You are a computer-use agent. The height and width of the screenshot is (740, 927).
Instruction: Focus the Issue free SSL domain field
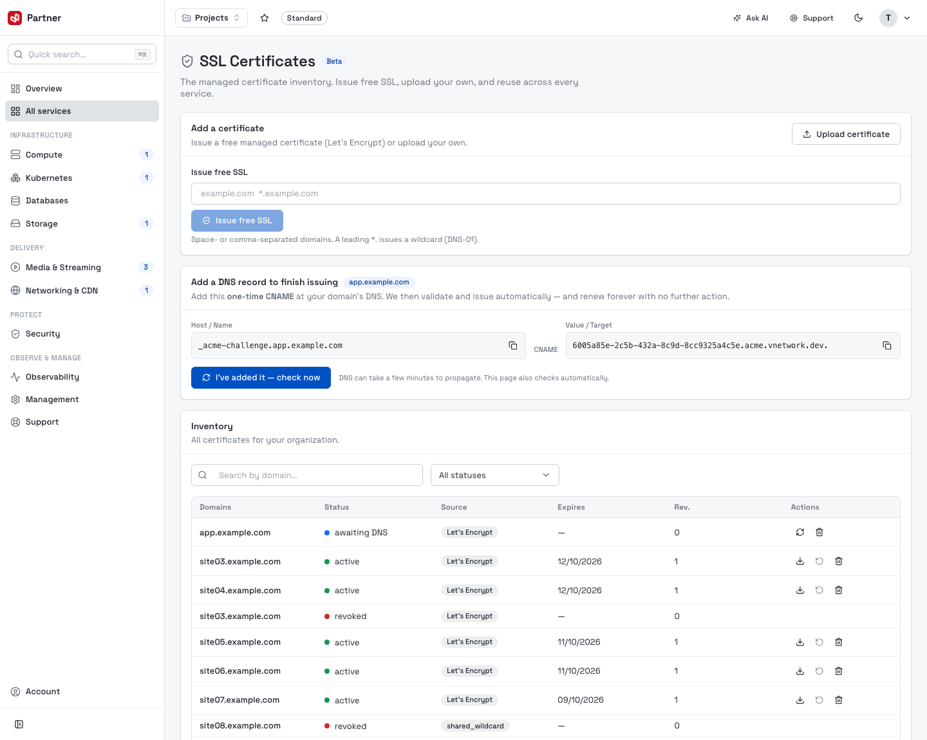545,194
